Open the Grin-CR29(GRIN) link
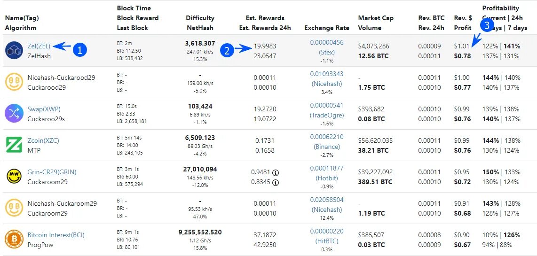Viewport: 537px width, 256px height. click(x=52, y=172)
